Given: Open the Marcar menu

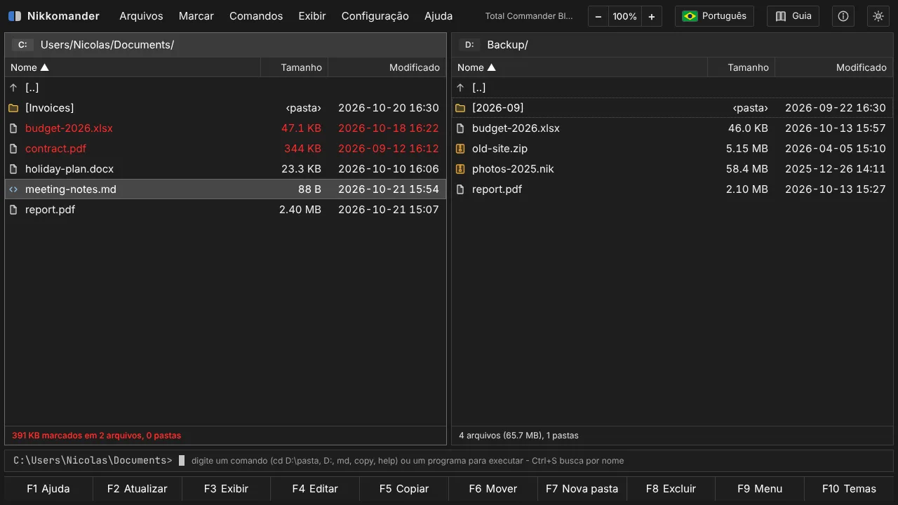Looking at the screenshot, I should (x=196, y=16).
